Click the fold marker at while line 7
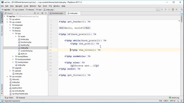The height and width of the screenshot is (103, 184). click(58, 41)
